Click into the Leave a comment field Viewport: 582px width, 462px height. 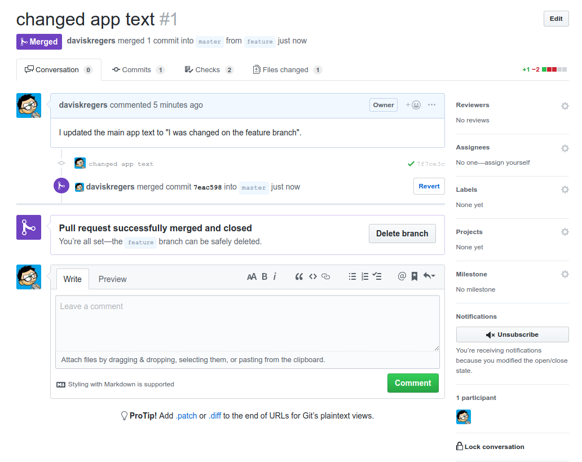pos(248,323)
